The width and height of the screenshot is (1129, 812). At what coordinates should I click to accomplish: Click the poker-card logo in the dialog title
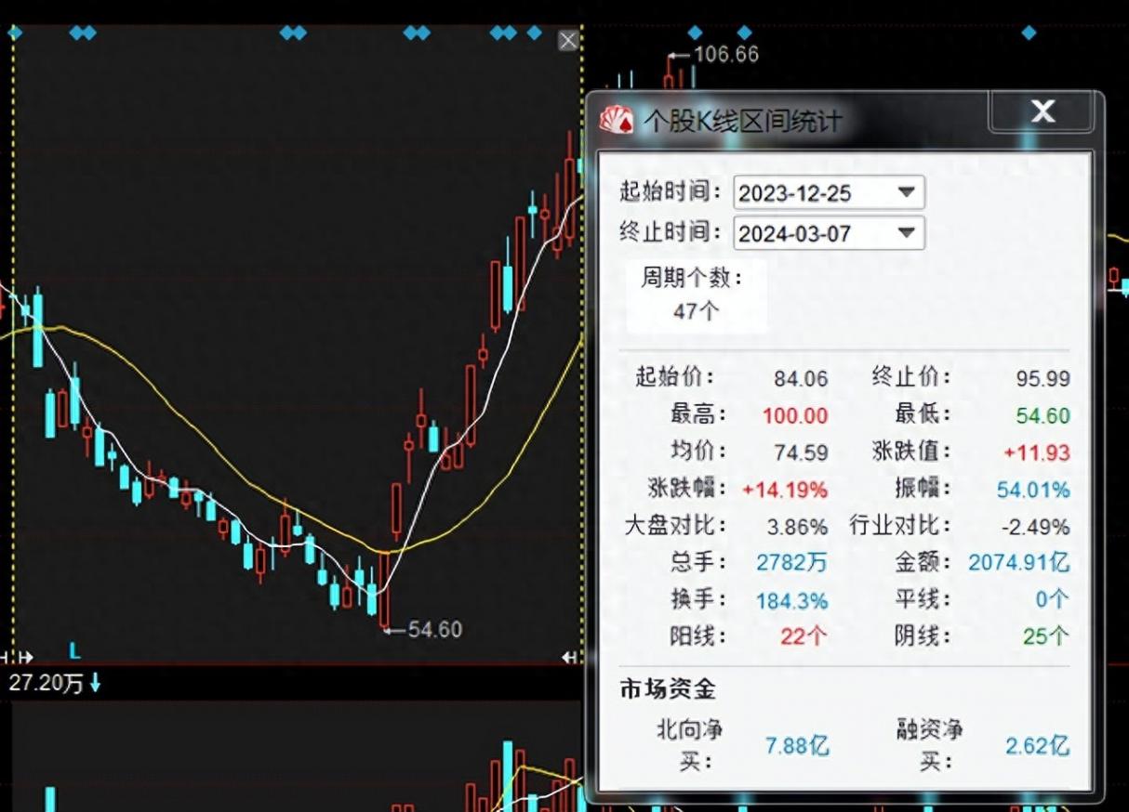pyautogui.click(x=617, y=119)
